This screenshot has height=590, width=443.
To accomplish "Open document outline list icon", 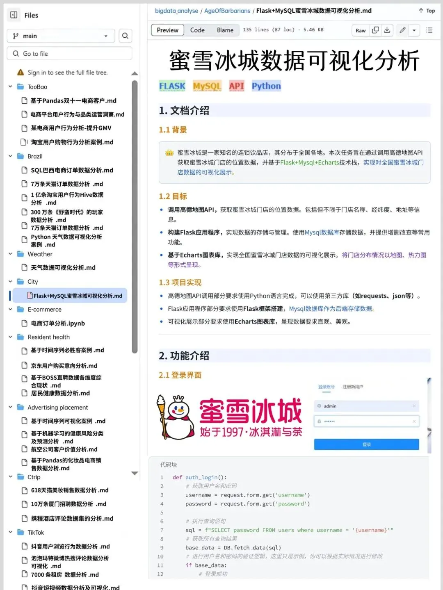I will tap(429, 30).
